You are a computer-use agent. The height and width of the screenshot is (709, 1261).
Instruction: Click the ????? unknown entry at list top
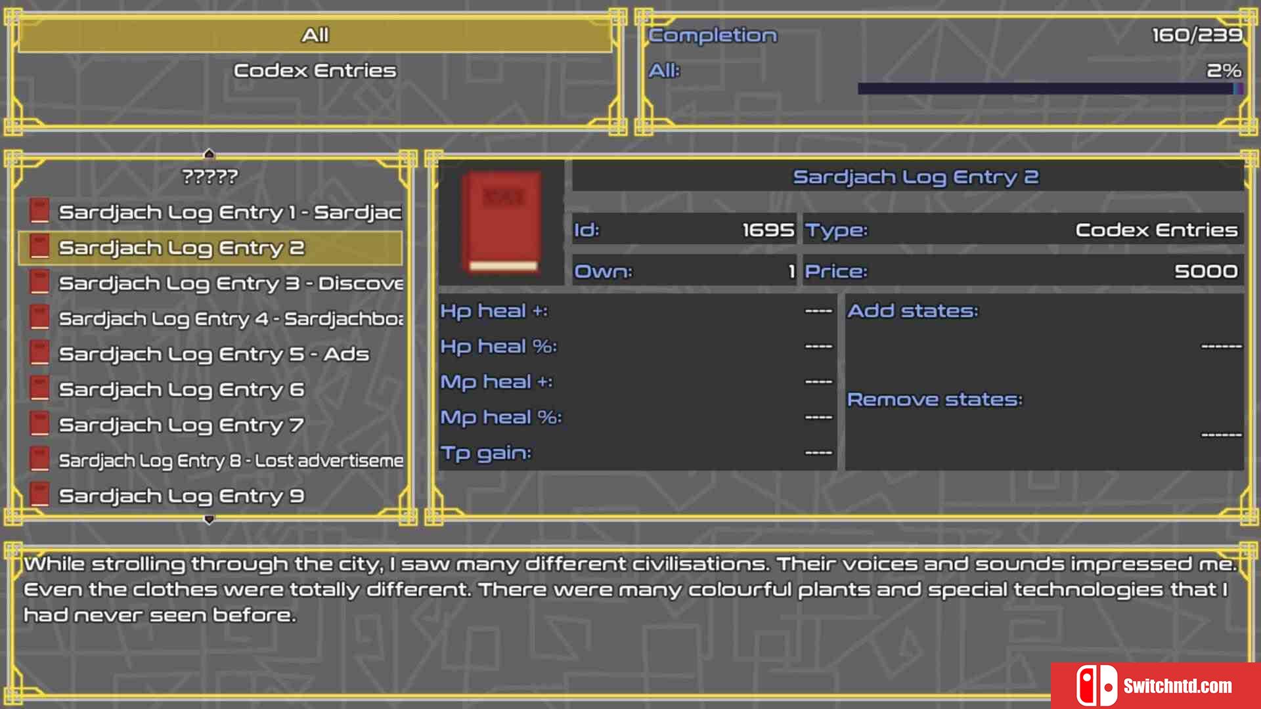[210, 177]
